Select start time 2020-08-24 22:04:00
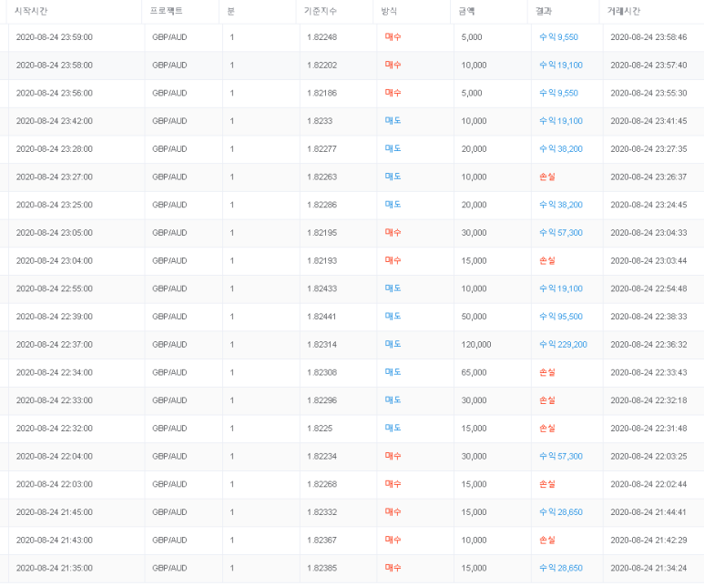Viewport: 704px width, 586px height. click(x=55, y=456)
